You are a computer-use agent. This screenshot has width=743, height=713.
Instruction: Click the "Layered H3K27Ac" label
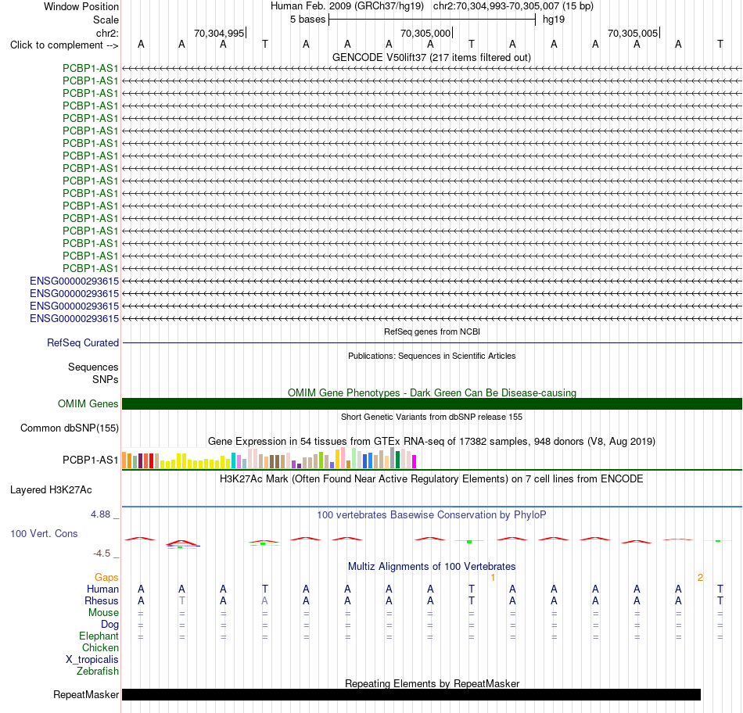(51, 490)
